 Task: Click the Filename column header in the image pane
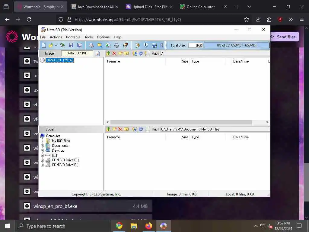click(135, 61)
